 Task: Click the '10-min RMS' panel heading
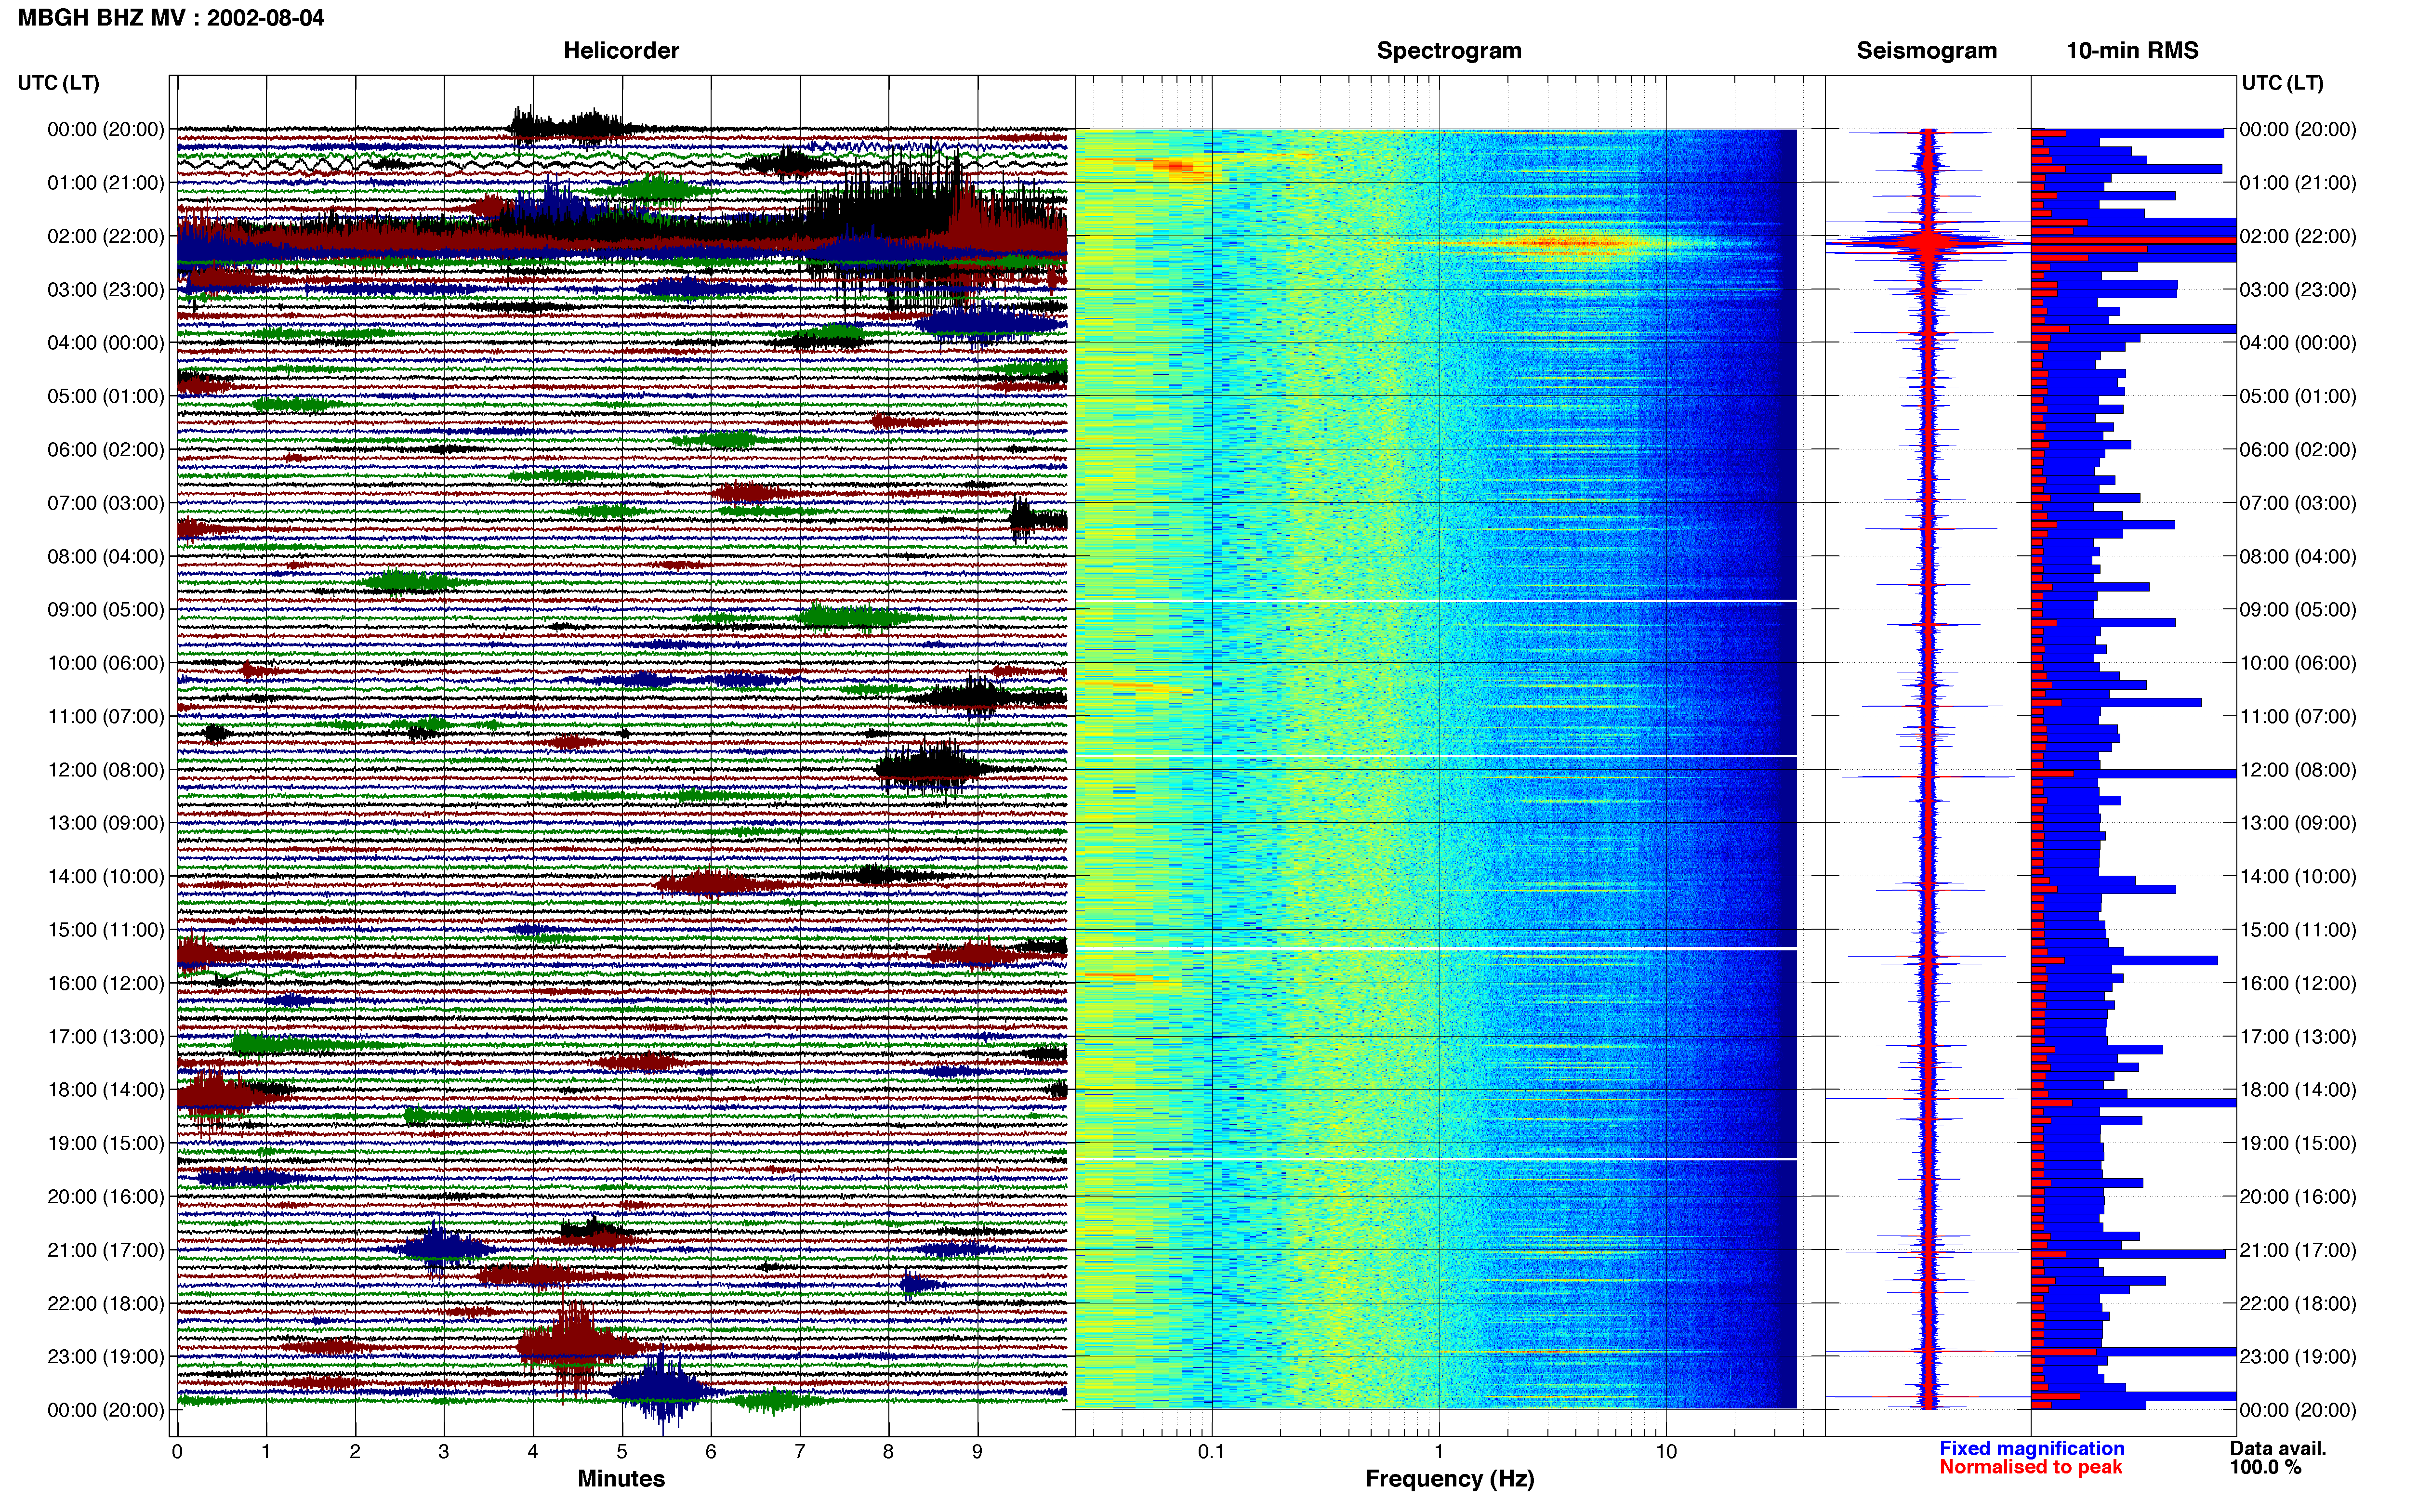click(x=2132, y=50)
